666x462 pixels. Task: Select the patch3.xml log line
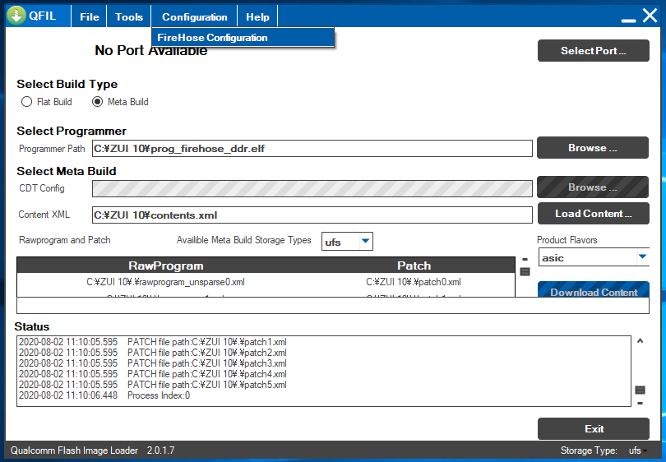153,363
